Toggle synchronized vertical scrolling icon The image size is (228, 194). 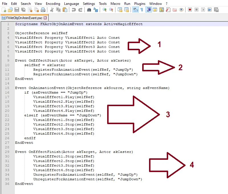120,10
